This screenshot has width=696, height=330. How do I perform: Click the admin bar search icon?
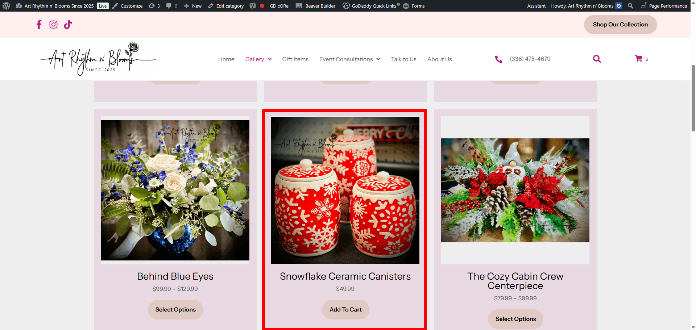tap(630, 6)
